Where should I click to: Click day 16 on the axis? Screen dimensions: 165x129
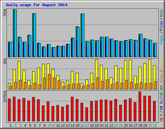point(82,125)
